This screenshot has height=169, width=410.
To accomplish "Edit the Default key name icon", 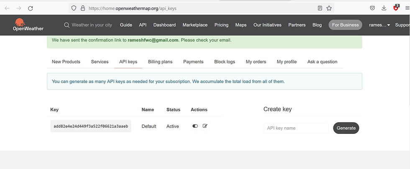I will pos(205,126).
